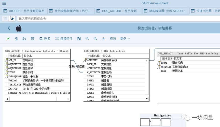Select the ACT_ID field row
Screen dimensions: 220x127
37,60
